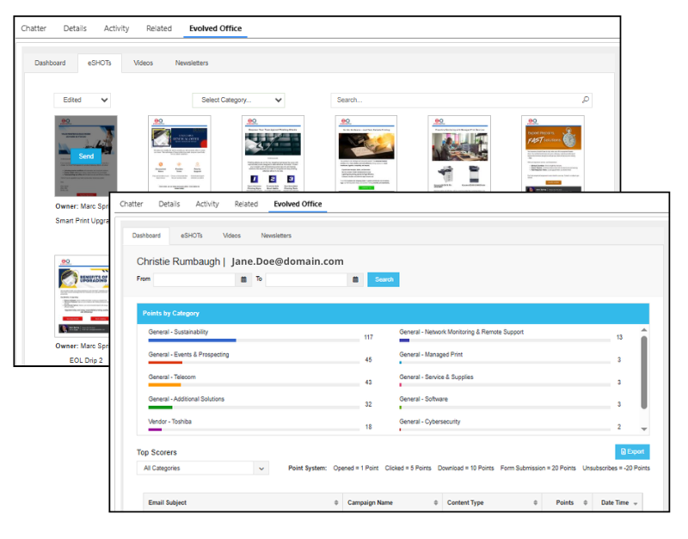Expand the Select Category dropdown

pyautogui.click(x=238, y=100)
